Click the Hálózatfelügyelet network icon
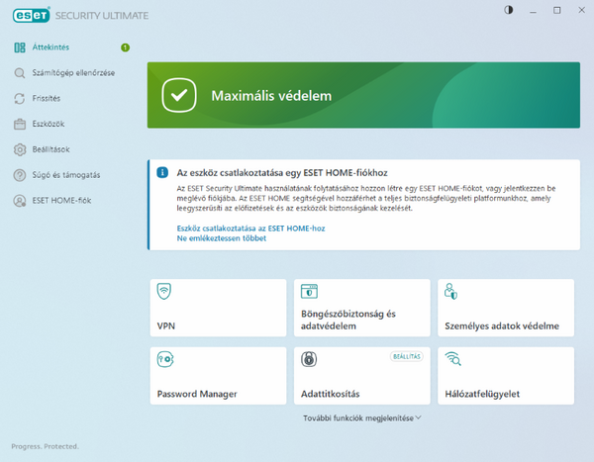Screen dimensions: 594x462 [451, 359]
